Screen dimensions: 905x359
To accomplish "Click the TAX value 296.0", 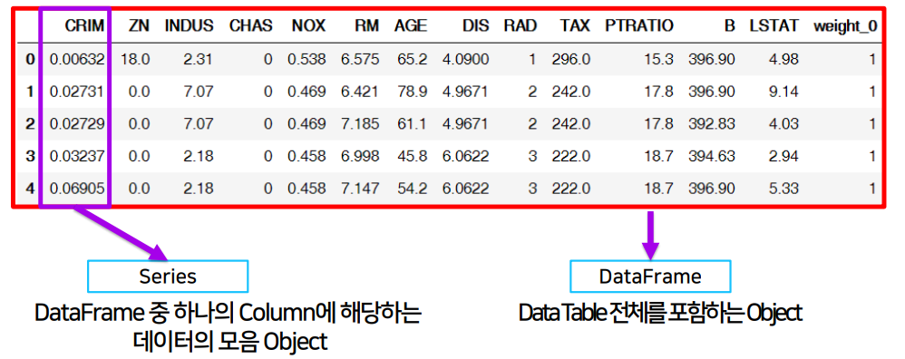I will click(570, 59).
